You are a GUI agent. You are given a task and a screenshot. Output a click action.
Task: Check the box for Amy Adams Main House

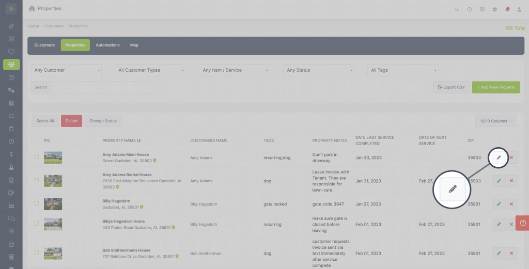point(37,157)
